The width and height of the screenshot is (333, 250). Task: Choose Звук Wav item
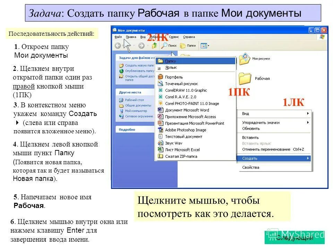pyautogui.click(x=196, y=143)
